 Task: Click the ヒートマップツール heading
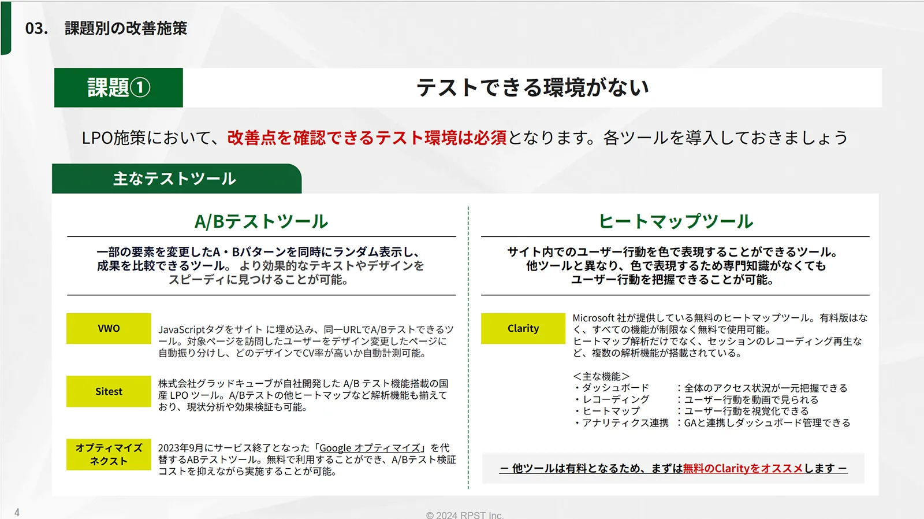click(x=675, y=221)
